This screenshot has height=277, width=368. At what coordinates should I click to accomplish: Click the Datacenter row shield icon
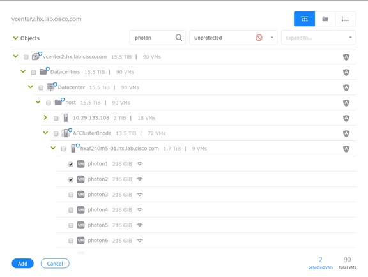[x=346, y=87]
